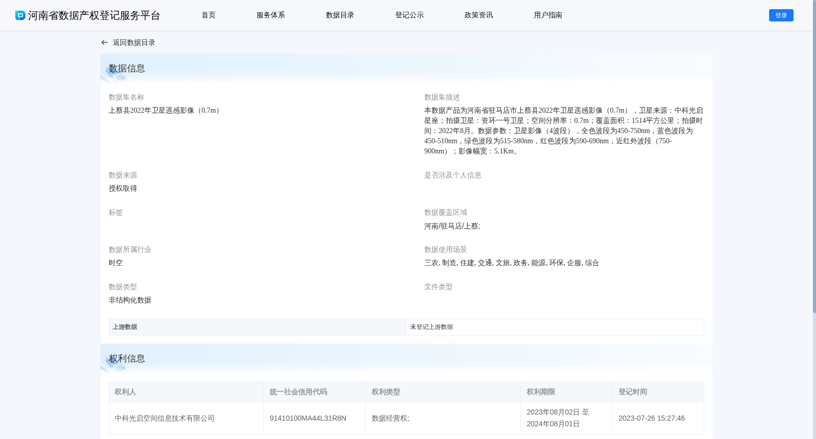
Task: Select the 授权取得 data source value
Action: tap(123, 189)
